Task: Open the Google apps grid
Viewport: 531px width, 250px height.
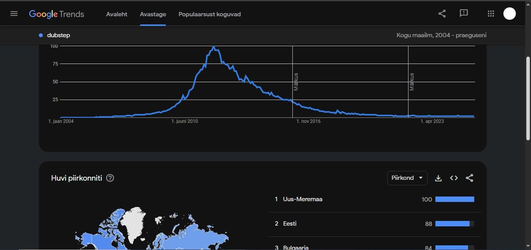Action: pyautogui.click(x=491, y=14)
